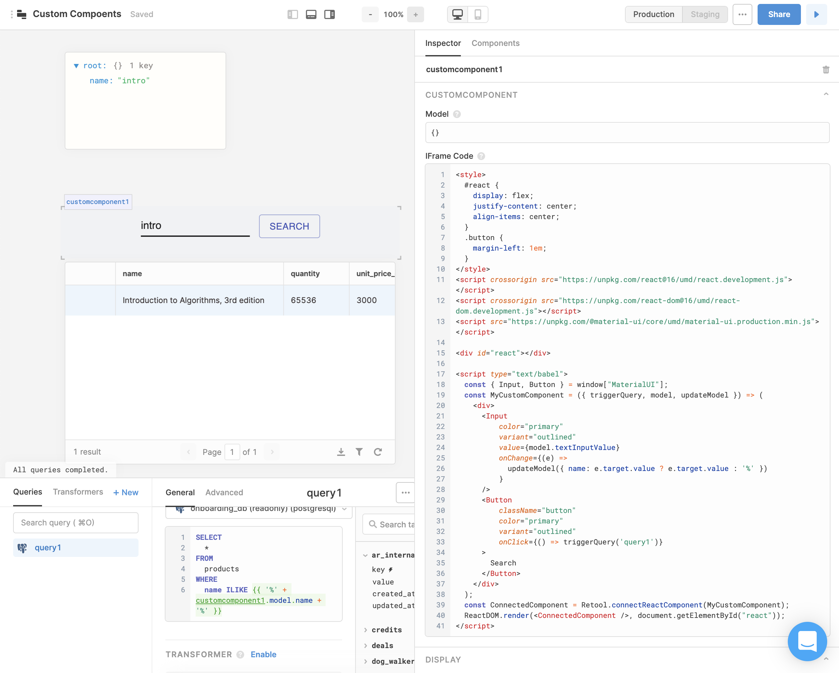Refresh the table data

378,452
